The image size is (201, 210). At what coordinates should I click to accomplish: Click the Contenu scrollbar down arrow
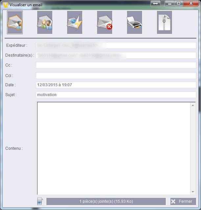[x=193, y=192]
